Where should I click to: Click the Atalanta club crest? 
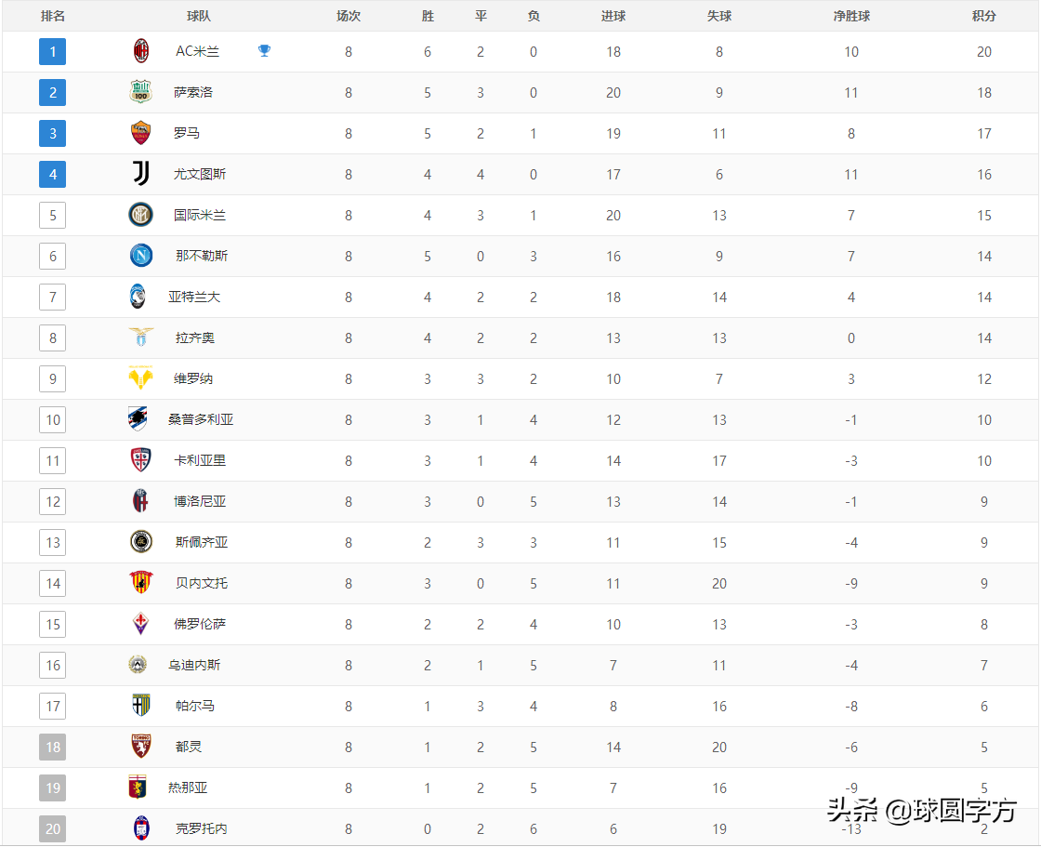coord(138,297)
